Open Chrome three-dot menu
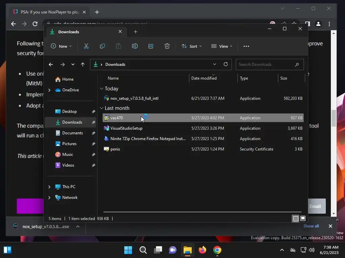Screen dimensions: 345x258 click(x=330, y=24)
